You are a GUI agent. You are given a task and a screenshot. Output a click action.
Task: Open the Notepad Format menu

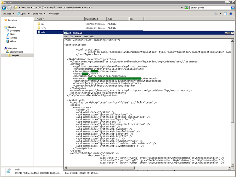coord(78,36)
